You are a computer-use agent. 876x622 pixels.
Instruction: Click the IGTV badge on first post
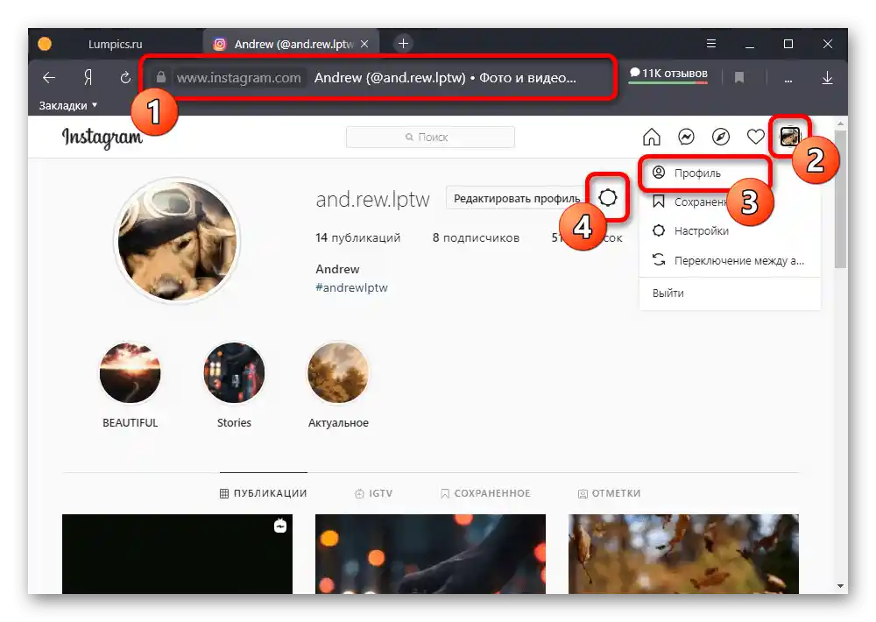[280, 526]
